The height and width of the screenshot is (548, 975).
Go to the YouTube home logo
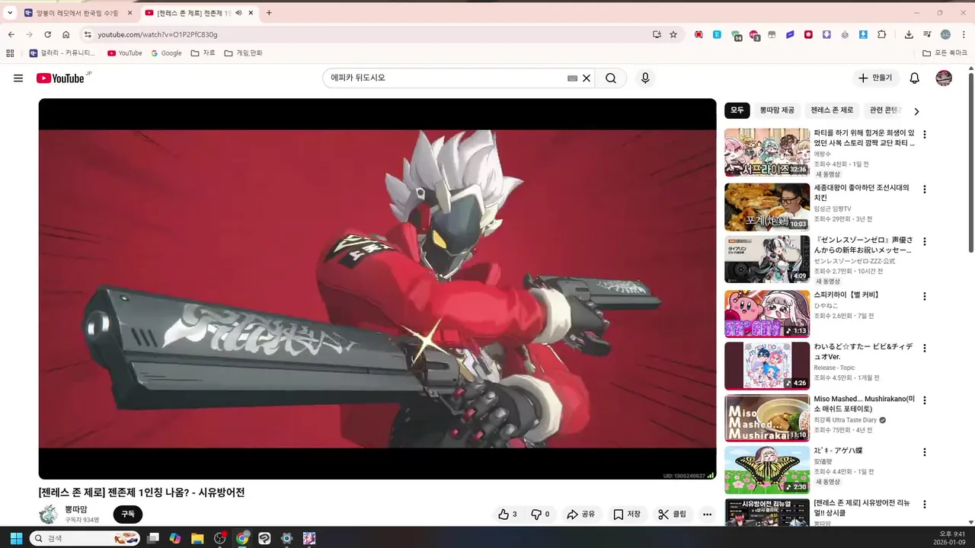pyautogui.click(x=60, y=78)
